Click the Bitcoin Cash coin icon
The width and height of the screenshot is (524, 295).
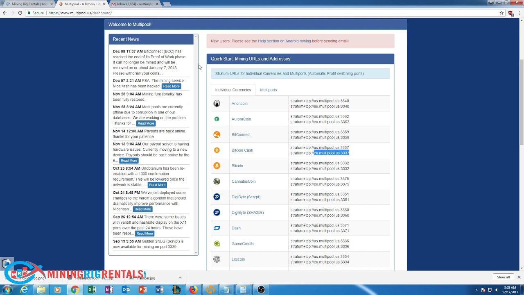tap(217, 150)
